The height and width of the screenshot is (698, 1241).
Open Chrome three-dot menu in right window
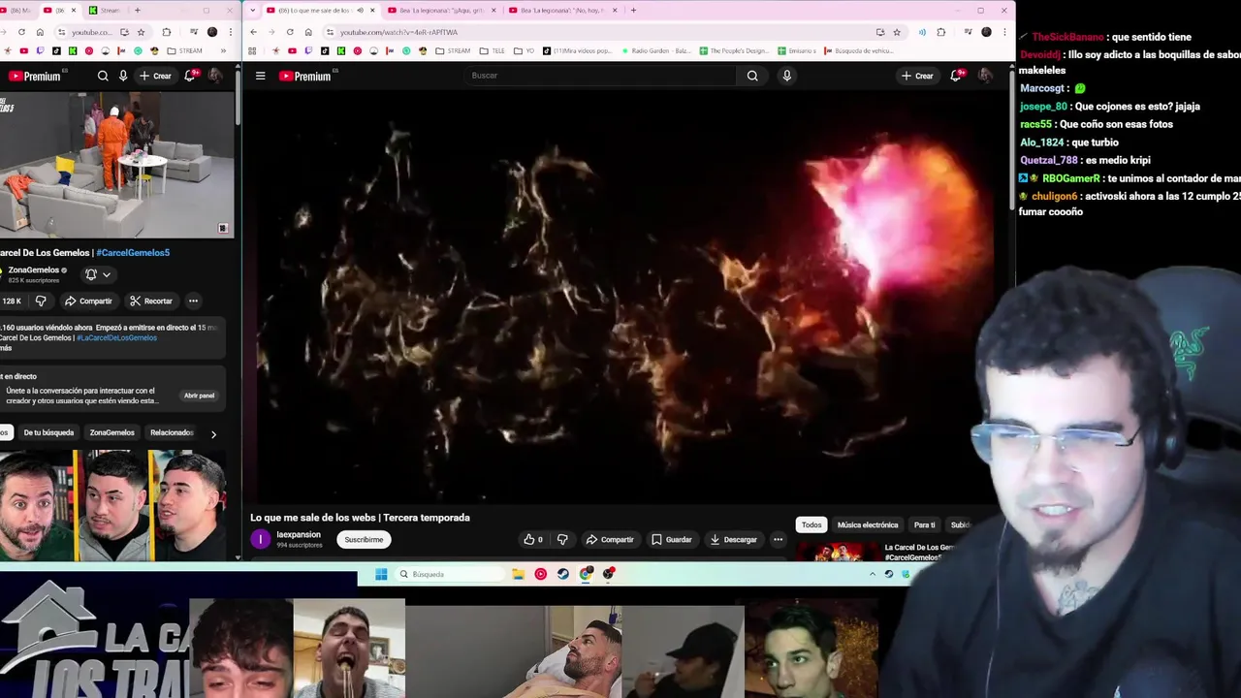pos(1003,32)
